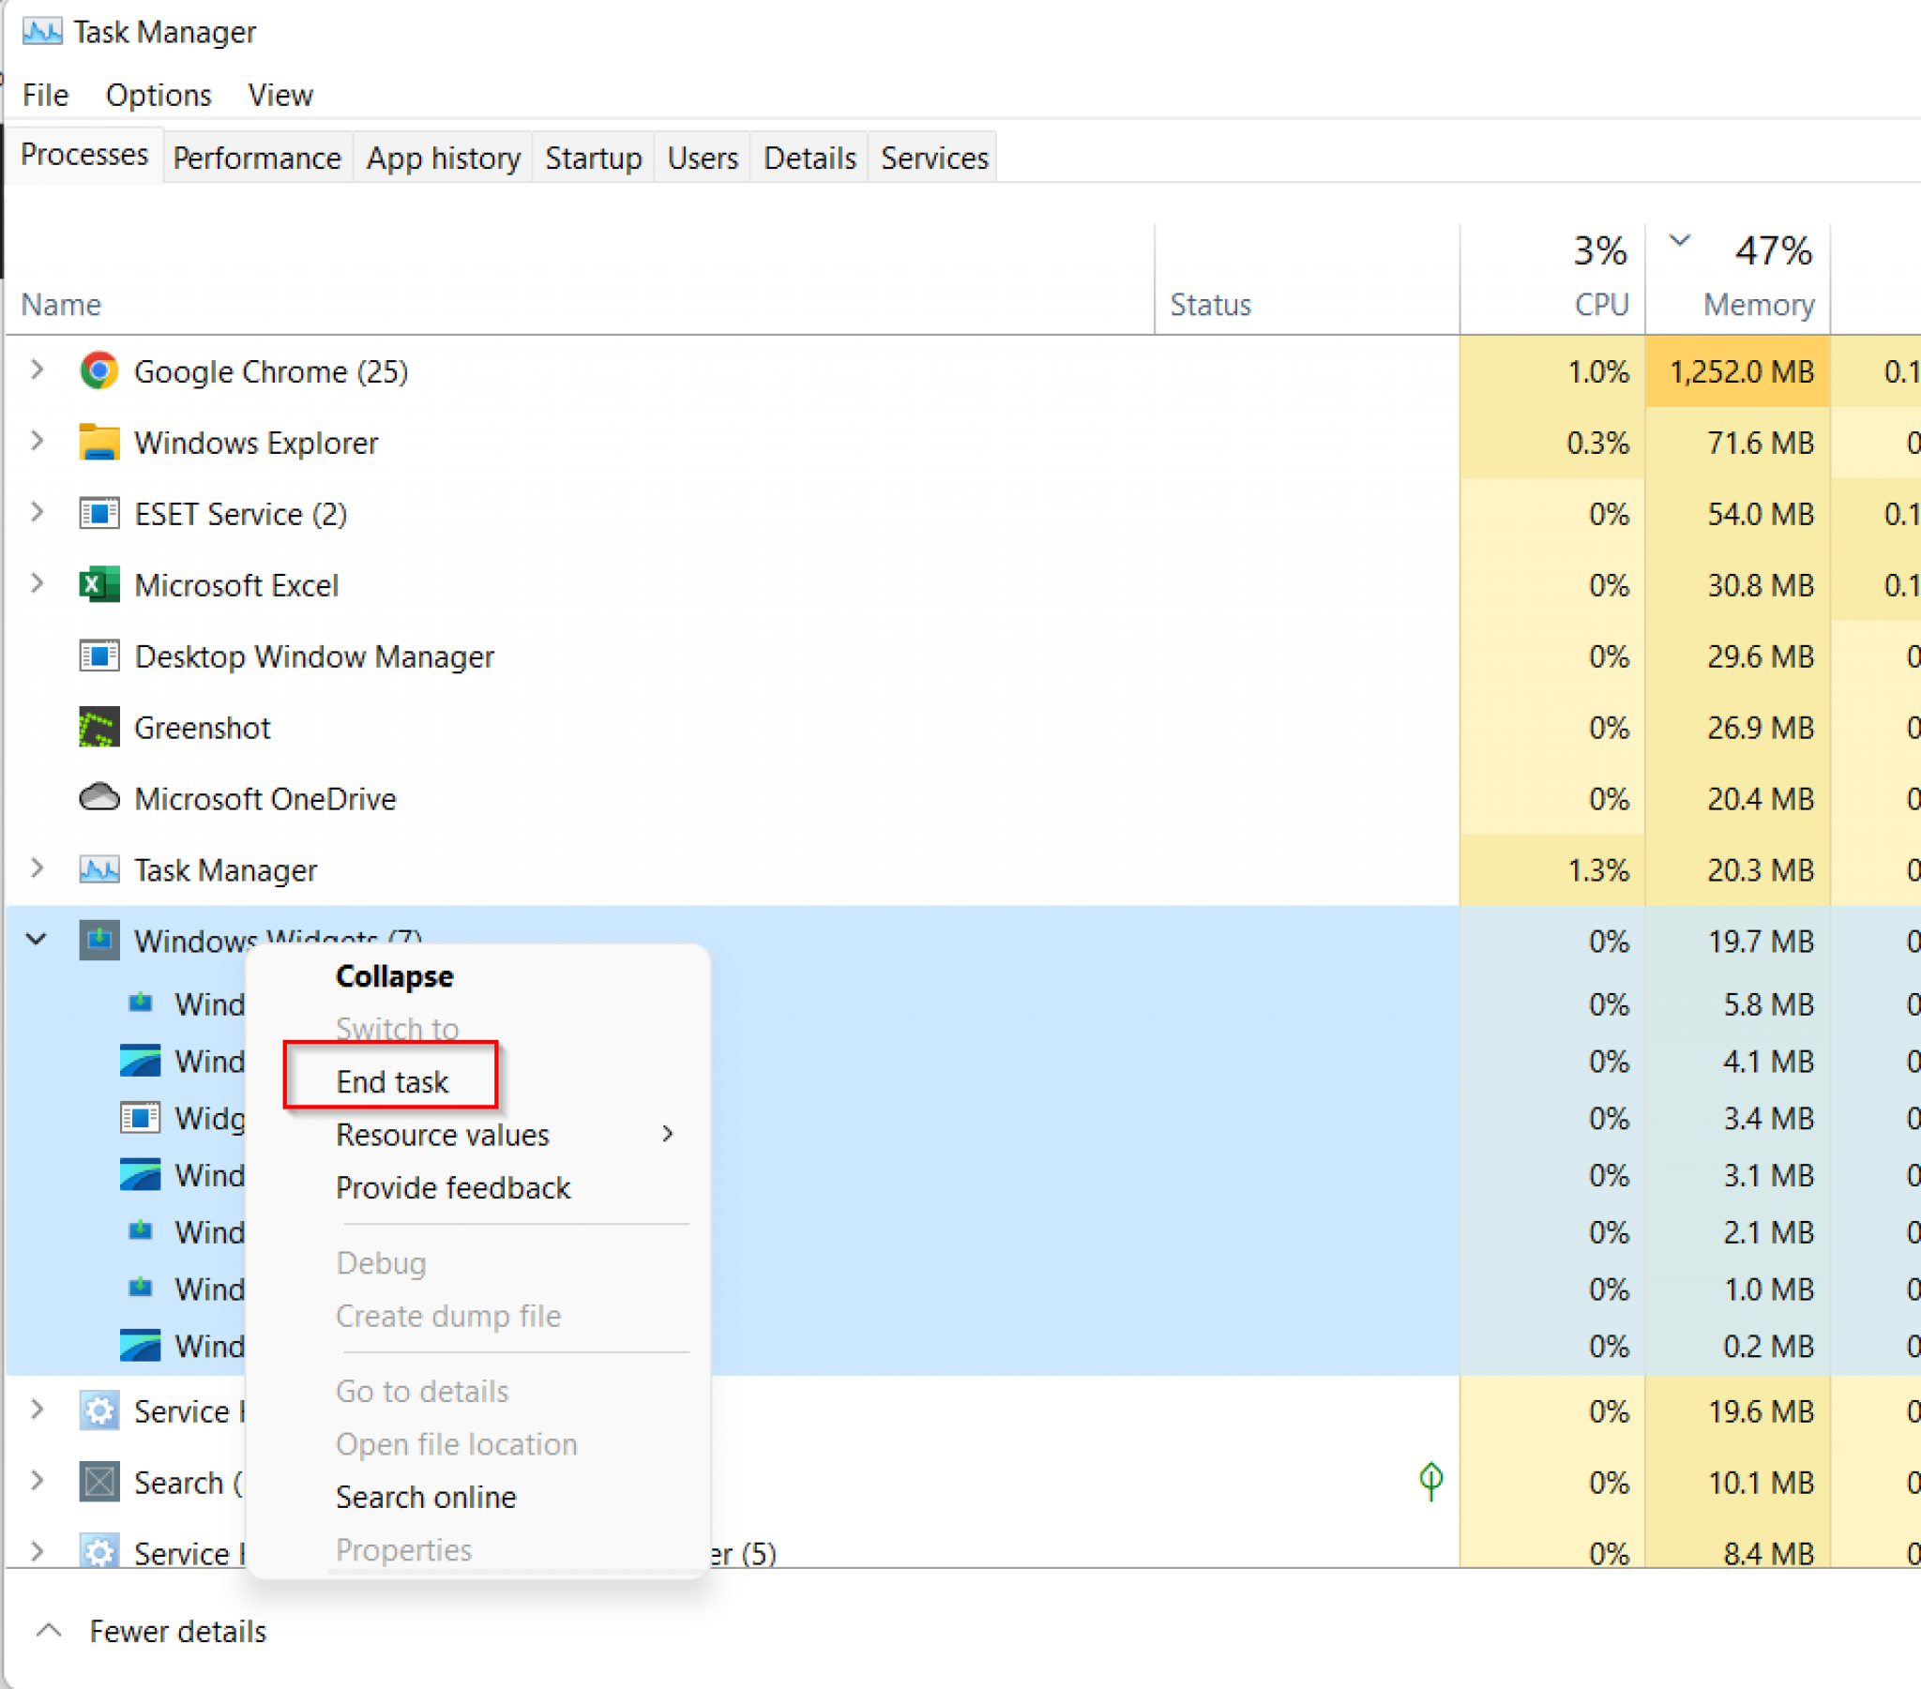This screenshot has width=1921, height=1689.
Task: Open the Resource values submenu
Action: pos(442,1135)
